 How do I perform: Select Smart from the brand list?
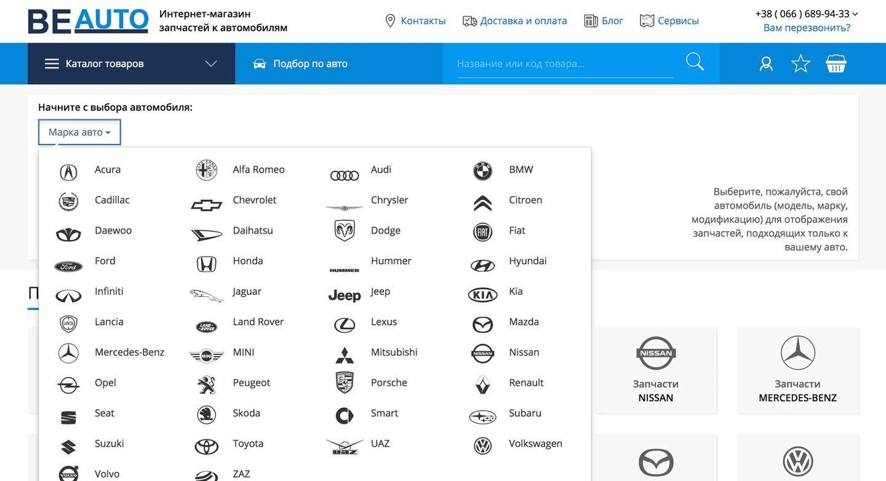pyautogui.click(x=385, y=413)
